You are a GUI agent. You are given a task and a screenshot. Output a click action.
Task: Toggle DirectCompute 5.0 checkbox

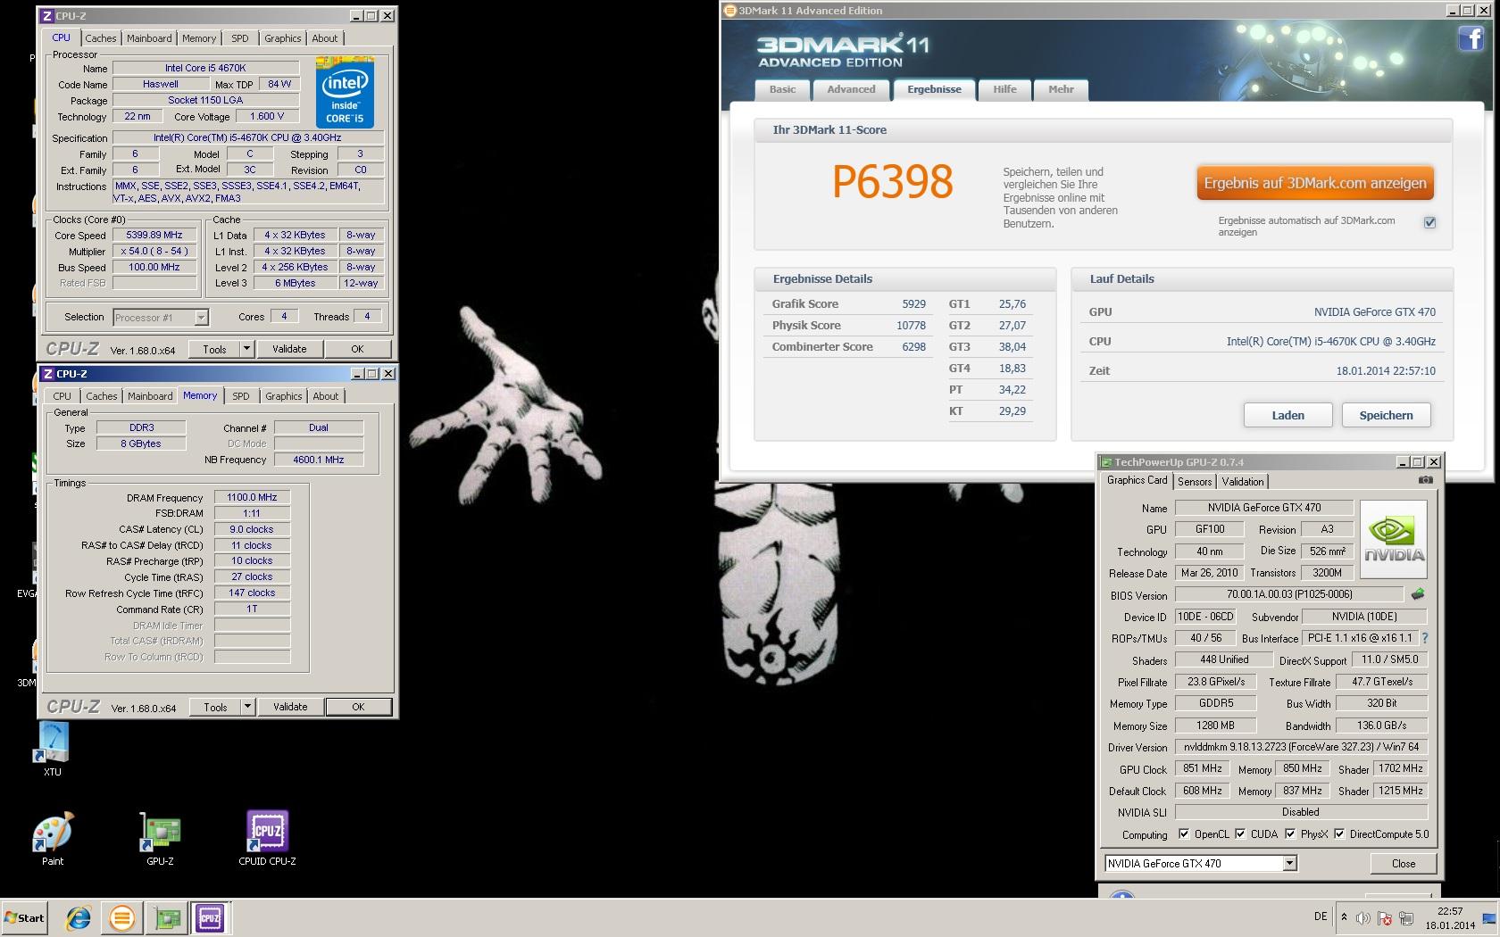click(x=1339, y=834)
